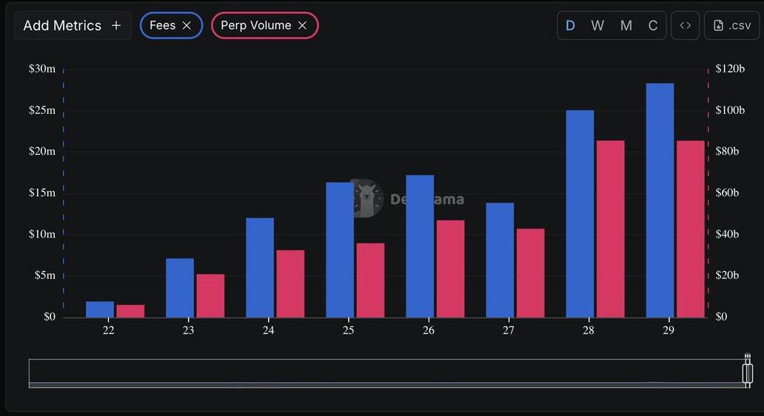Open the embed code icon button
This screenshot has width=764, height=416.
[685, 25]
